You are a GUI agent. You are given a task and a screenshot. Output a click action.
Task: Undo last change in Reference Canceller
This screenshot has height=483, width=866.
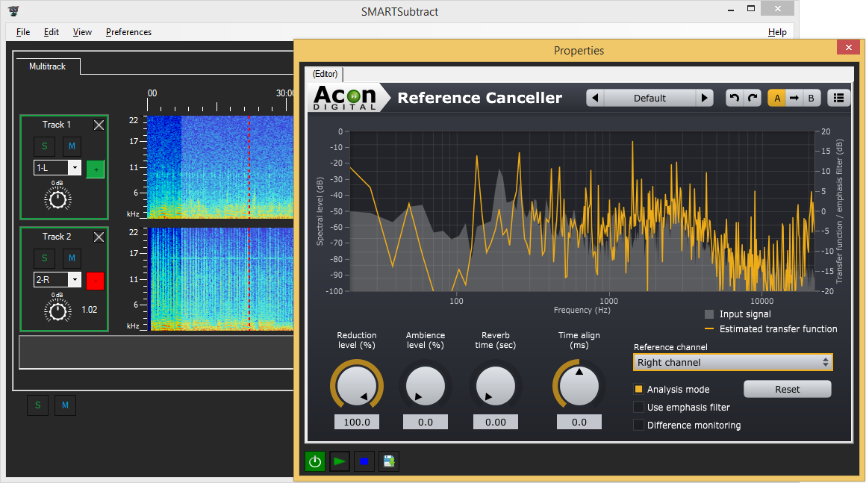(x=734, y=99)
